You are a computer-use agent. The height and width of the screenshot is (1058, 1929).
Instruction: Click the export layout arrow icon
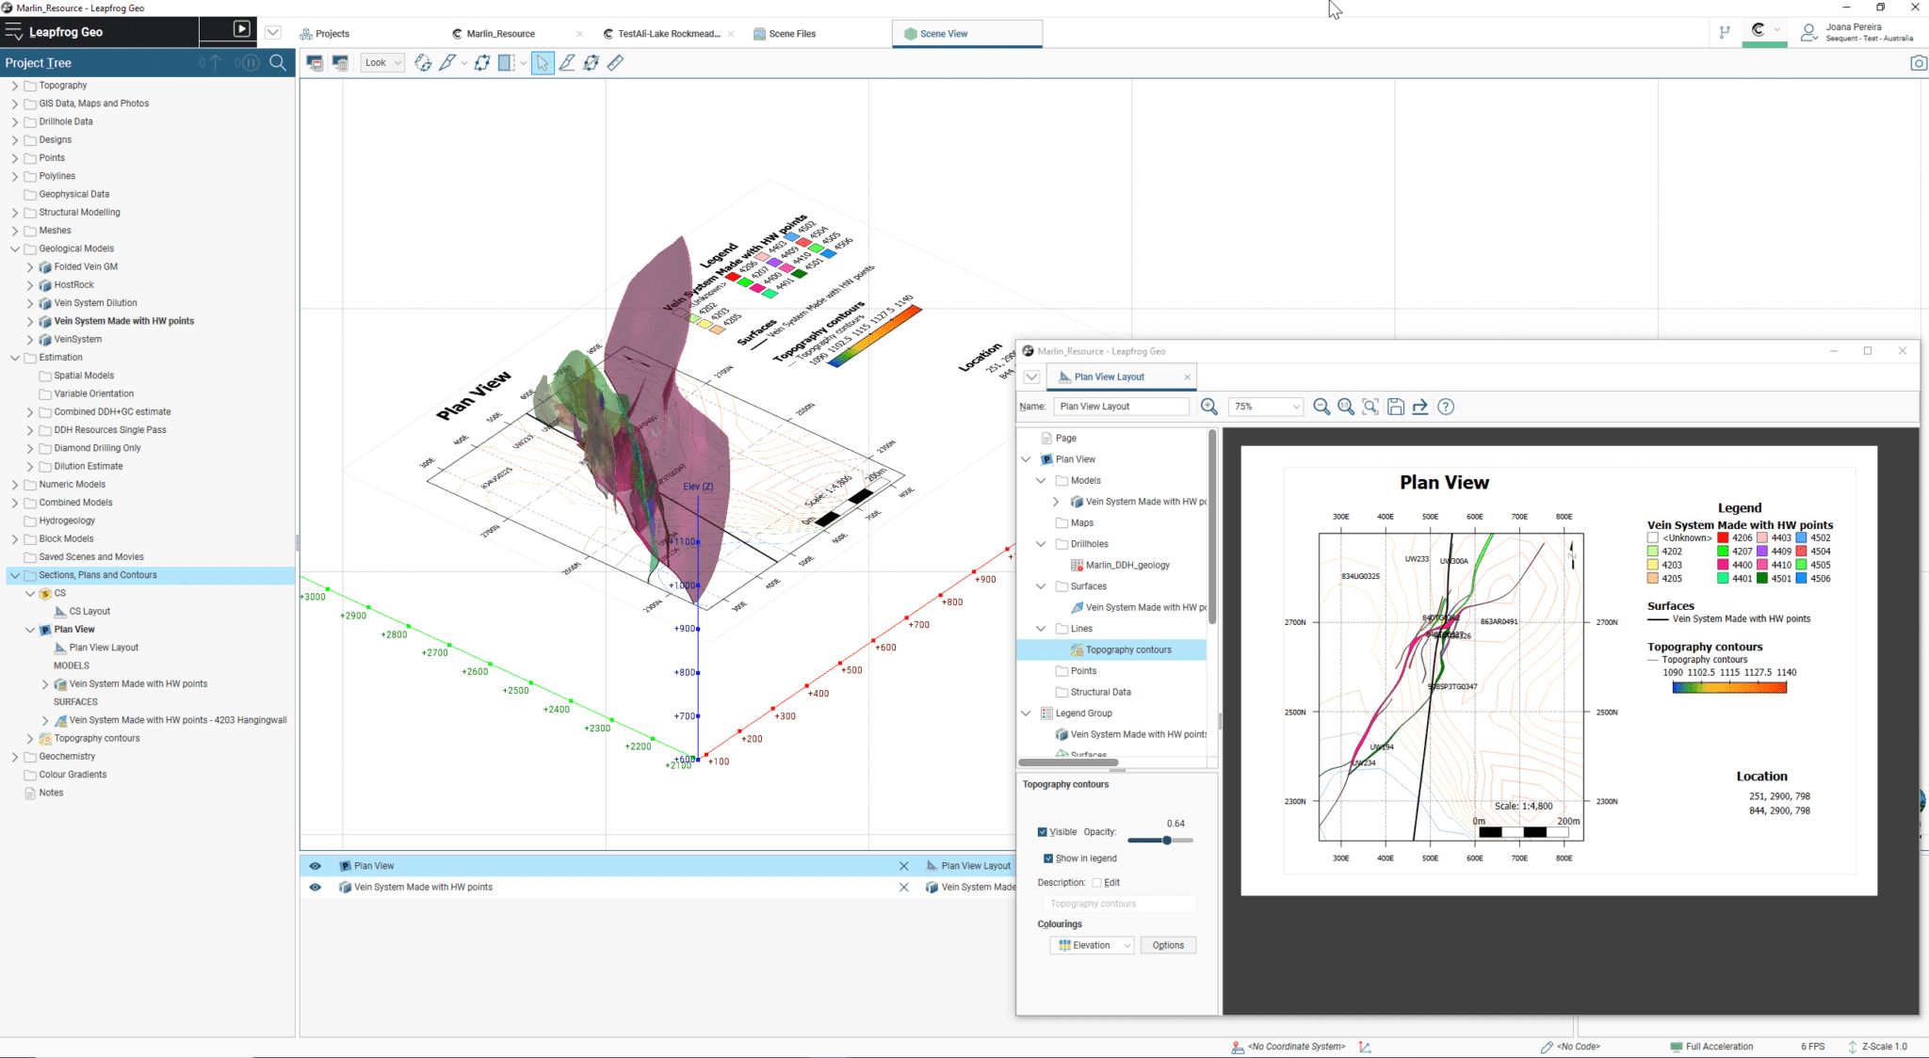(1420, 407)
